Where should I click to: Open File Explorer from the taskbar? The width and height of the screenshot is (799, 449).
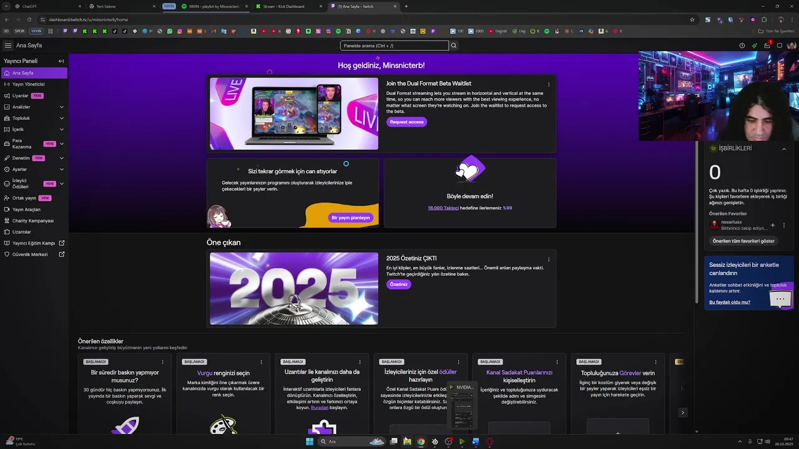(x=407, y=442)
